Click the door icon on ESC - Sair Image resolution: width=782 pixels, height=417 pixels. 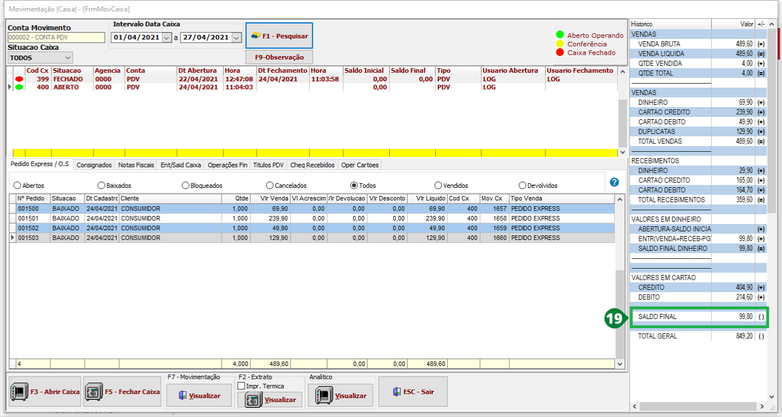click(x=397, y=392)
